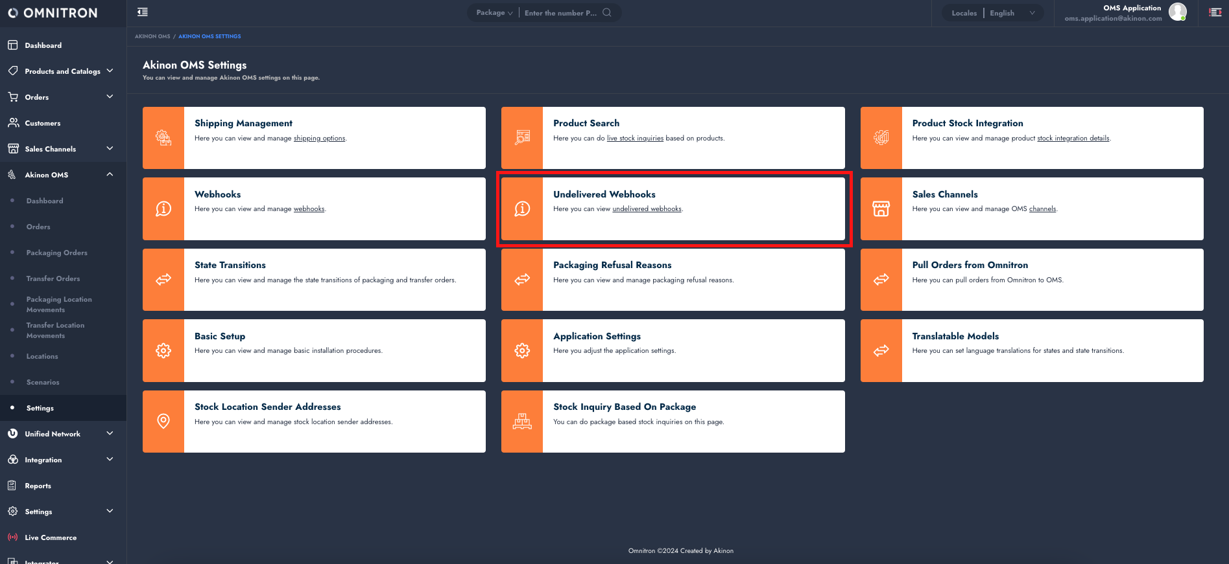Click the package number search field

[x=560, y=13]
